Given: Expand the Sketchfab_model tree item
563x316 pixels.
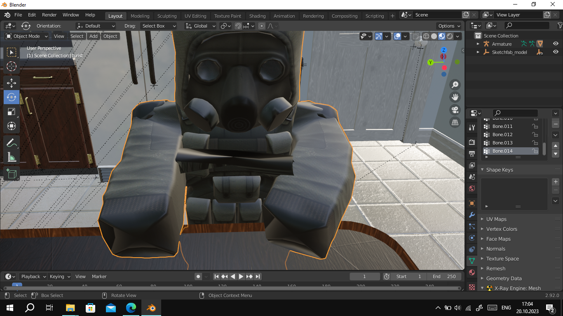Looking at the screenshot, I should point(478,52).
